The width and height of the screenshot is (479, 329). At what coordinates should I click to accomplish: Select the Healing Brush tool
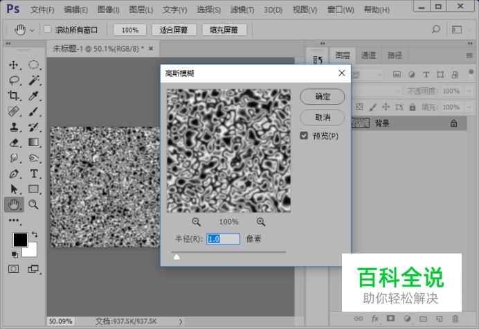[13, 112]
